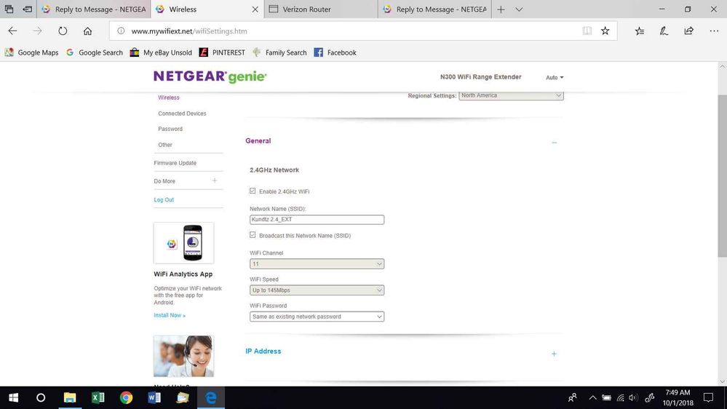This screenshot has width=727, height=409.
Task: Open Other settings in sidebar
Action: (165, 145)
